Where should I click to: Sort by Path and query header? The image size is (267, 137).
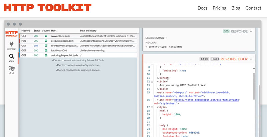[88, 31]
